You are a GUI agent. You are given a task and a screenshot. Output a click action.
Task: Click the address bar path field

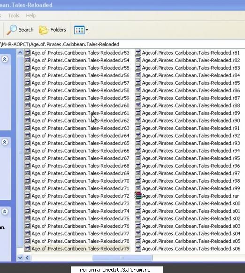122,44
